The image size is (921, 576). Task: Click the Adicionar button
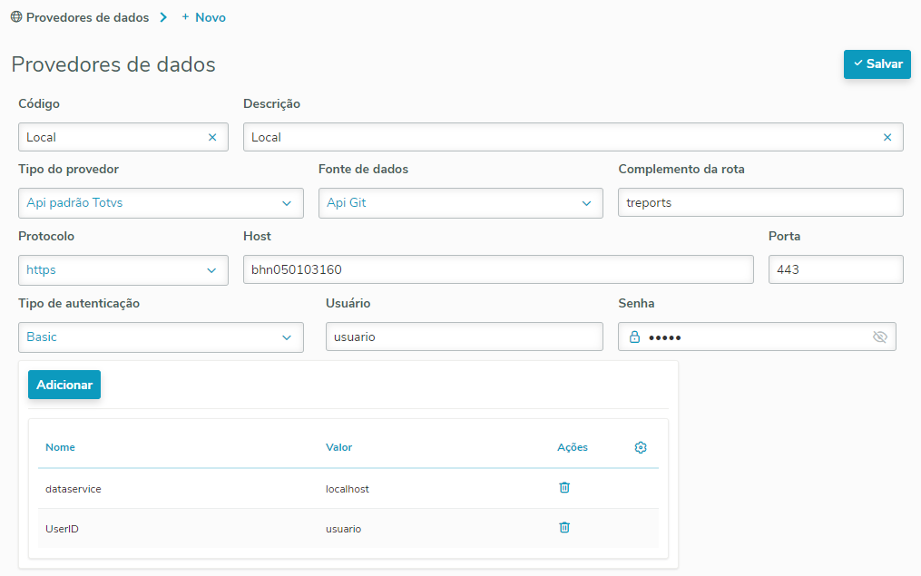[64, 385]
